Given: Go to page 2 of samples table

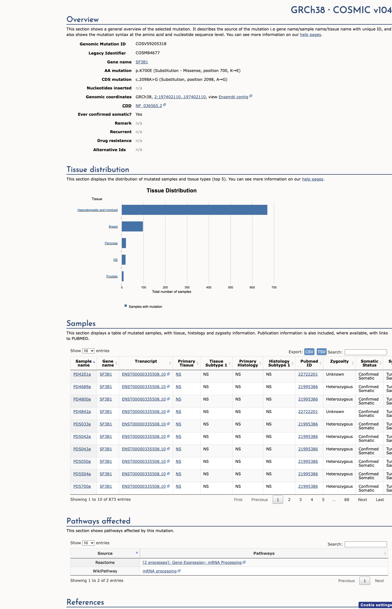Looking at the screenshot, I should (289, 500).
